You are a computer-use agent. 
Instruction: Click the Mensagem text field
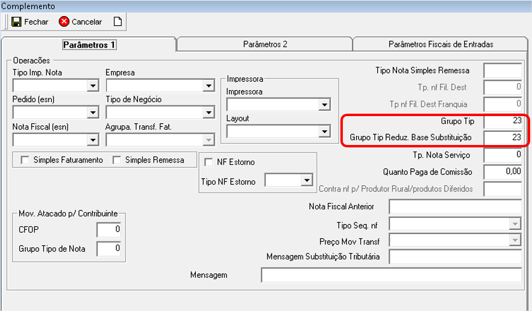tap(392, 275)
